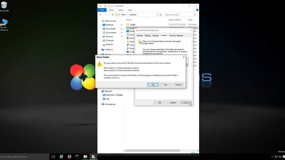Open Task View from taskbar
Image resolution: width=285 pixels, height=160 pixels.
click(53, 157)
